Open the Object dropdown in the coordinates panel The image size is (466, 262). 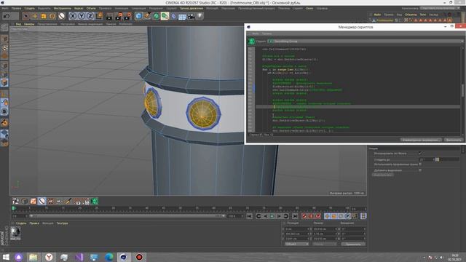pos(297,244)
